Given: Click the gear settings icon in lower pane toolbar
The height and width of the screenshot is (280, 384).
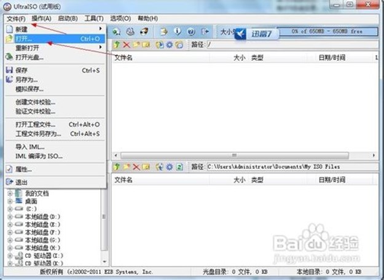Looking at the screenshot, I should coord(170,166).
